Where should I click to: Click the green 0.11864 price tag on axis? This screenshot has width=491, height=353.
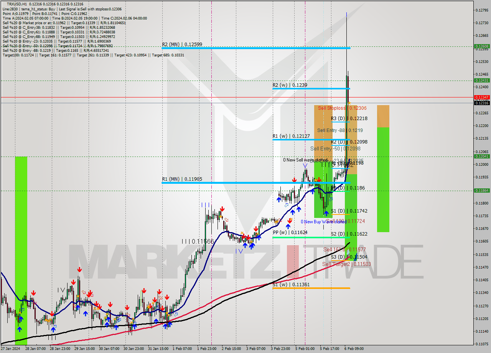click(482, 190)
